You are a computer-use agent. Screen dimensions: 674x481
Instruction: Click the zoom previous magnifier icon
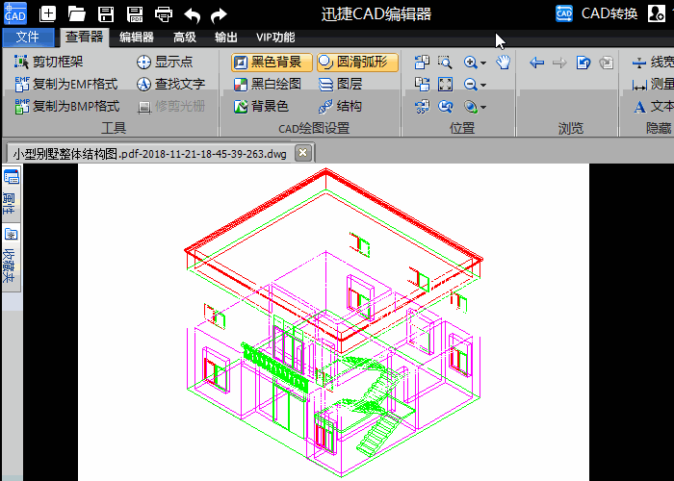pyautogui.click(x=445, y=107)
